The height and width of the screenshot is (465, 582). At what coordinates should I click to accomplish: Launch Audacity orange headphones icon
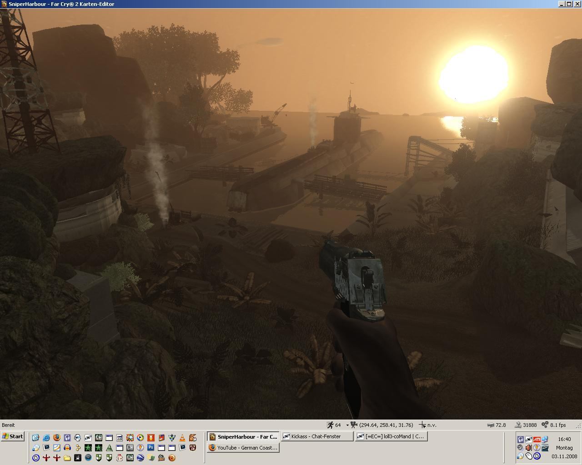click(67, 448)
